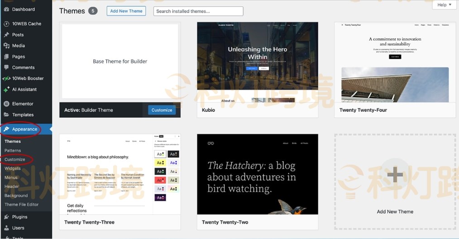Image resolution: width=459 pixels, height=239 pixels.
Task: Click in the Search installed themes field
Action: (198, 11)
